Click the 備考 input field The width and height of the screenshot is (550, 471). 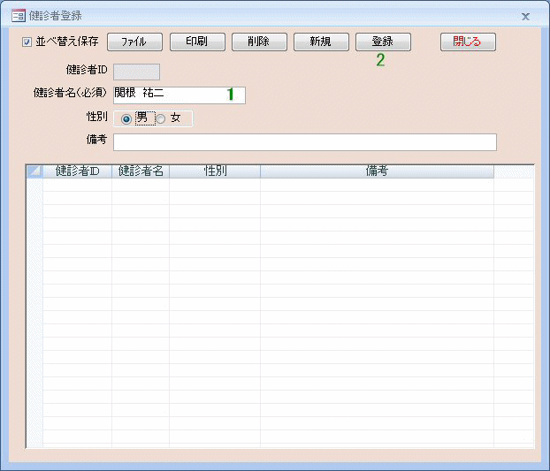[x=305, y=142]
